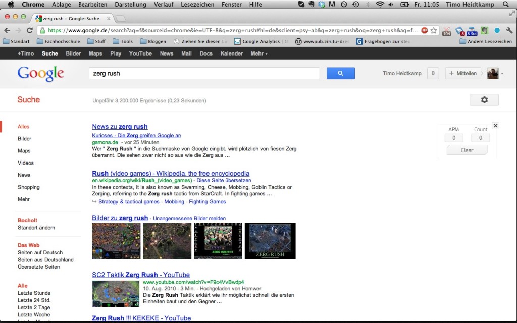The width and height of the screenshot is (517, 323).
Task: Open the first image thumbnail under 'Bilder zu zerg rush'
Action: tap(116, 241)
